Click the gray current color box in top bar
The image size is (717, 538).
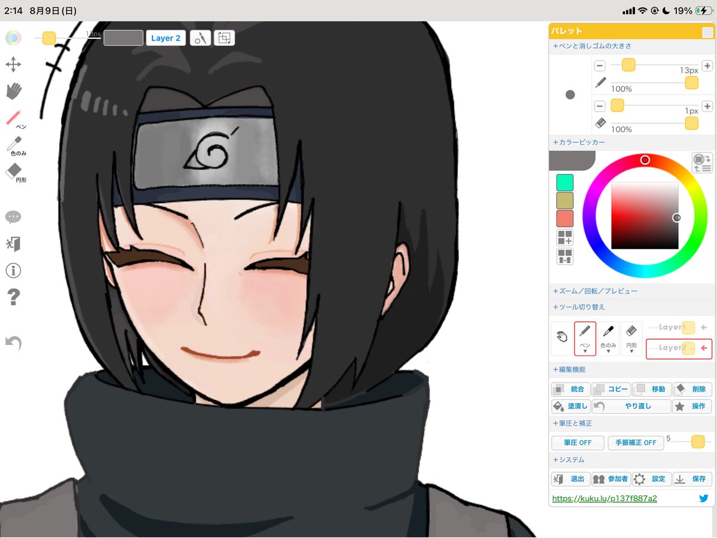[123, 38]
